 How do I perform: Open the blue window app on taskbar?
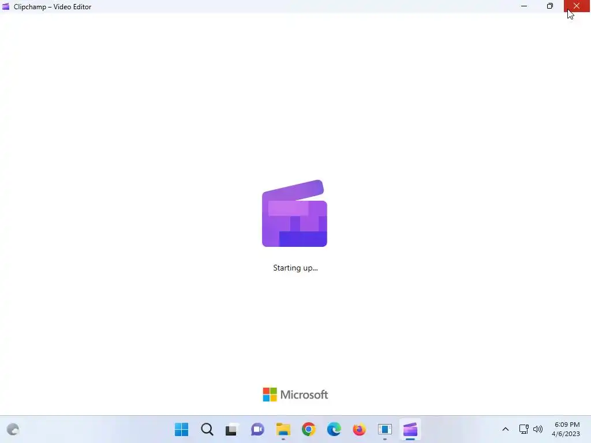point(385,429)
